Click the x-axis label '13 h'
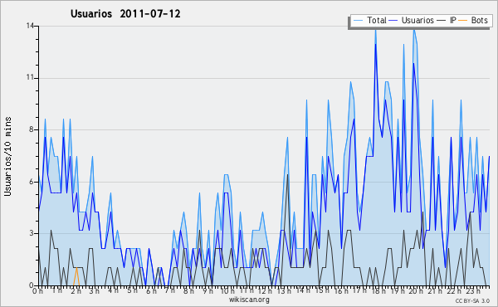The width and height of the screenshot is (498, 307). pyautogui.click(x=284, y=291)
